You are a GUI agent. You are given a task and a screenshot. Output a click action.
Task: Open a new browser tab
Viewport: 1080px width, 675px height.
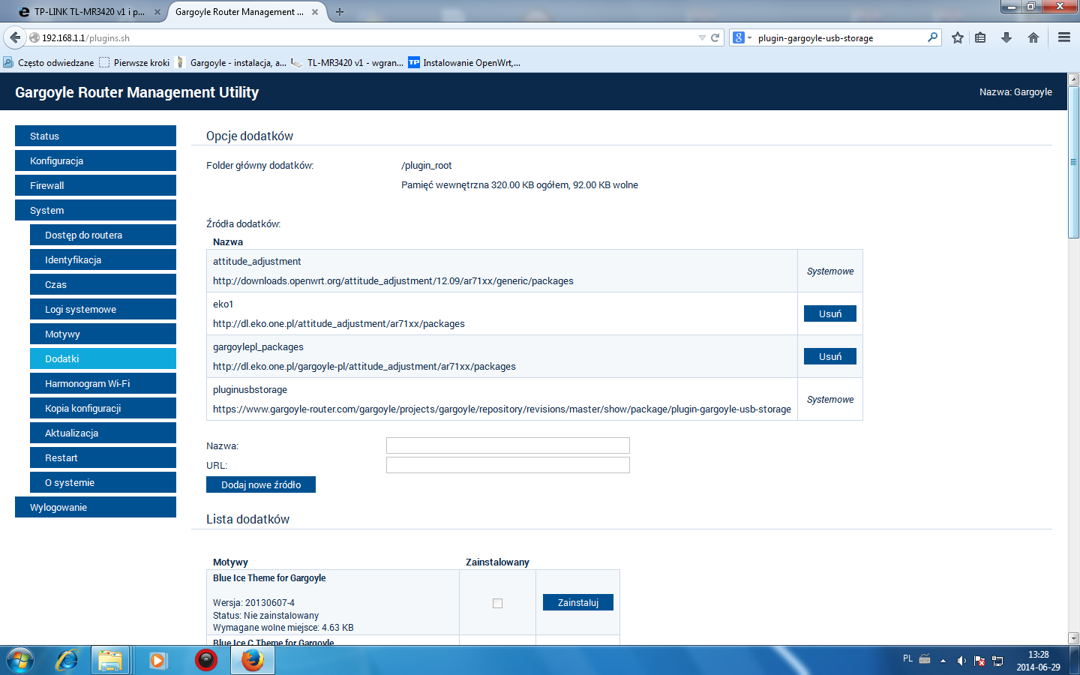(x=340, y=12)
